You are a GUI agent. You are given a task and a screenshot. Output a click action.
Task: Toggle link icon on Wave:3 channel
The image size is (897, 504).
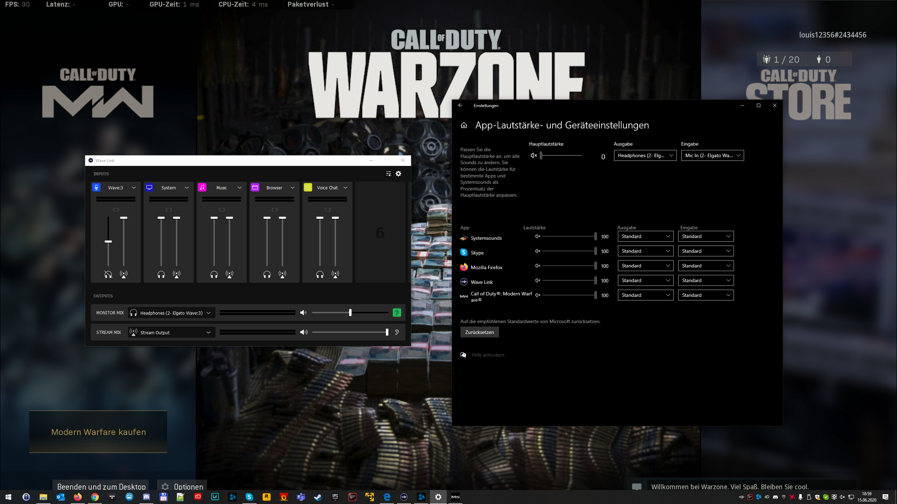(x=116, y=210)
